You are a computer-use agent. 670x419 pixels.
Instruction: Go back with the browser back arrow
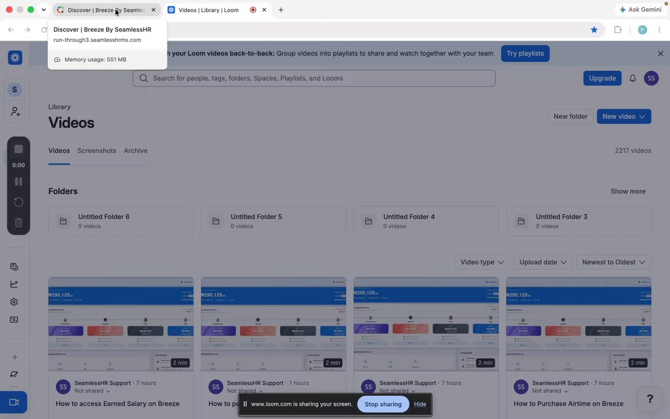pos(10,30)
